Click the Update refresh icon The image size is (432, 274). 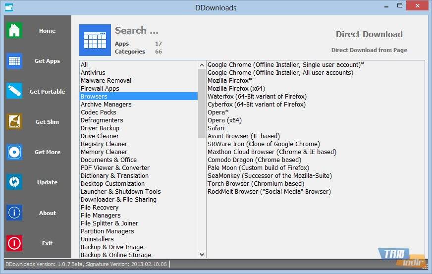(x=14, y=182)
